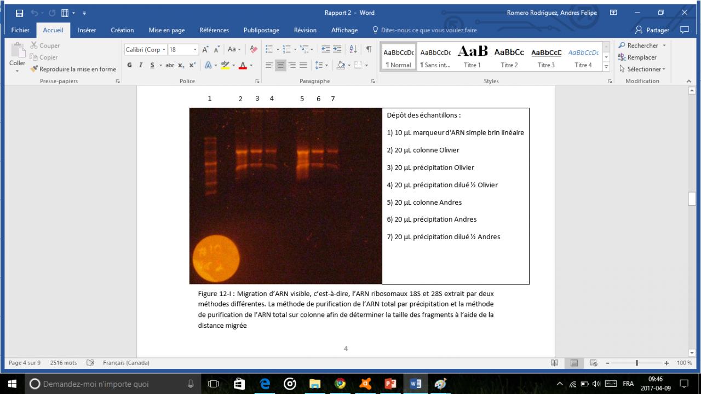This screenshot has height=394, width=701.
Task: Open the font name dropdown Calibri
Action: 164,50
